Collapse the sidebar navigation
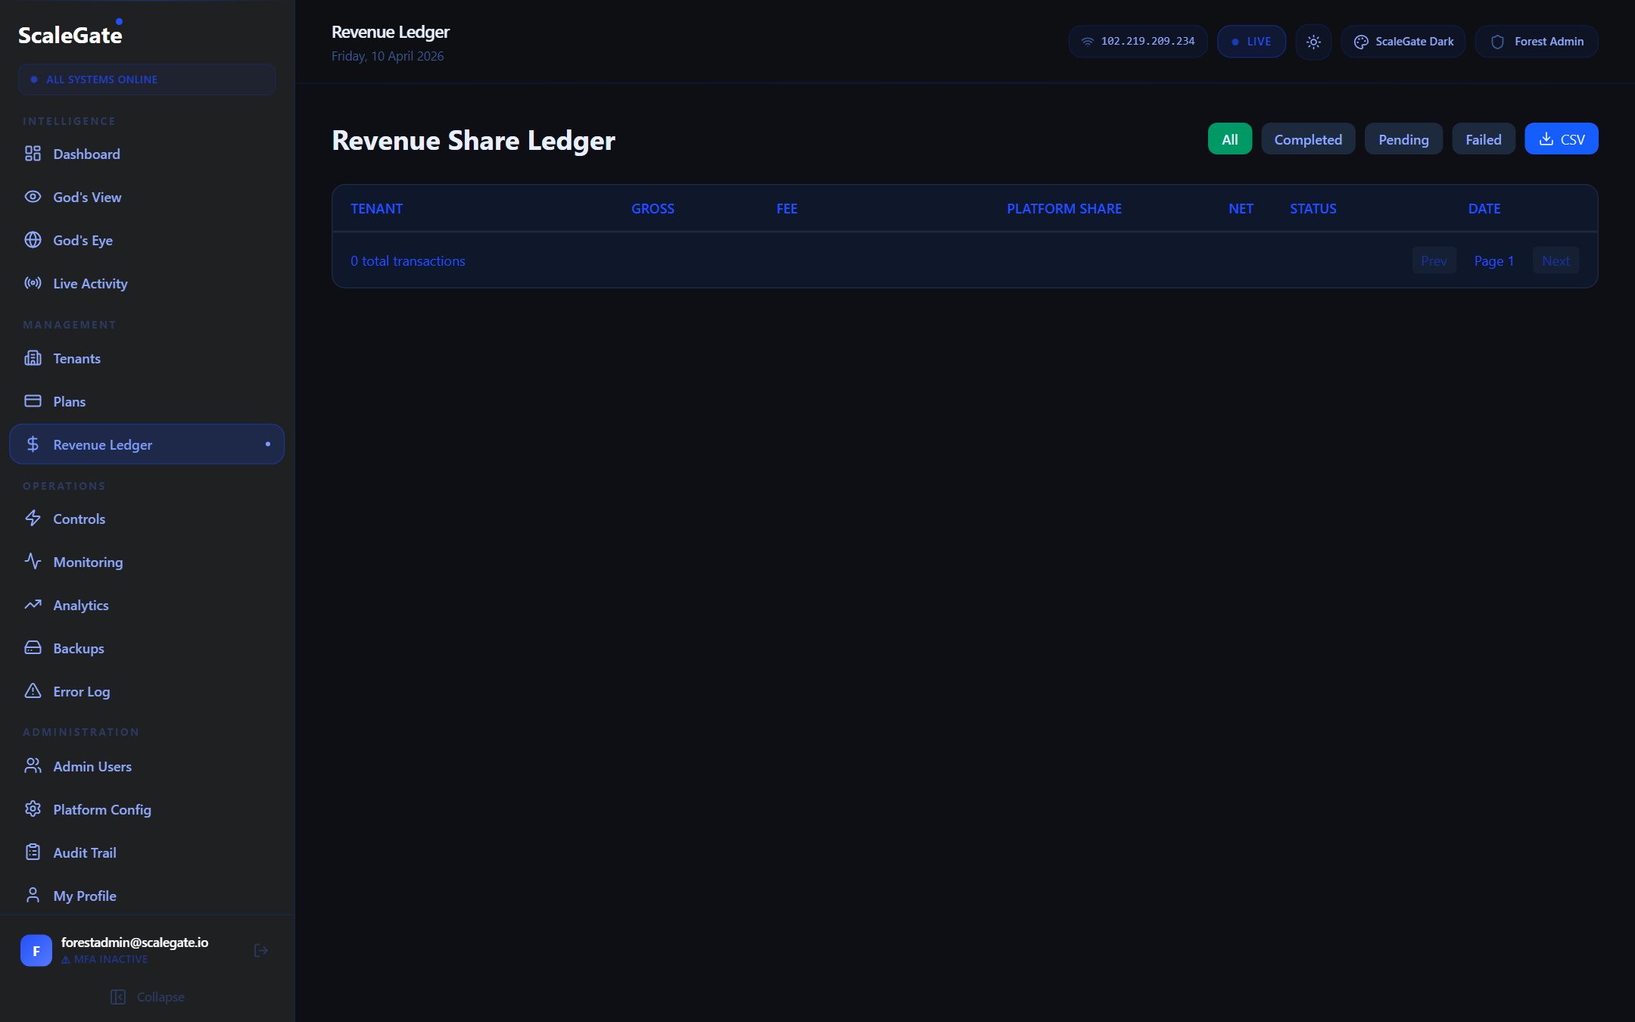Viewport: 1635px width, 1022px height. (x=148, y=996)
